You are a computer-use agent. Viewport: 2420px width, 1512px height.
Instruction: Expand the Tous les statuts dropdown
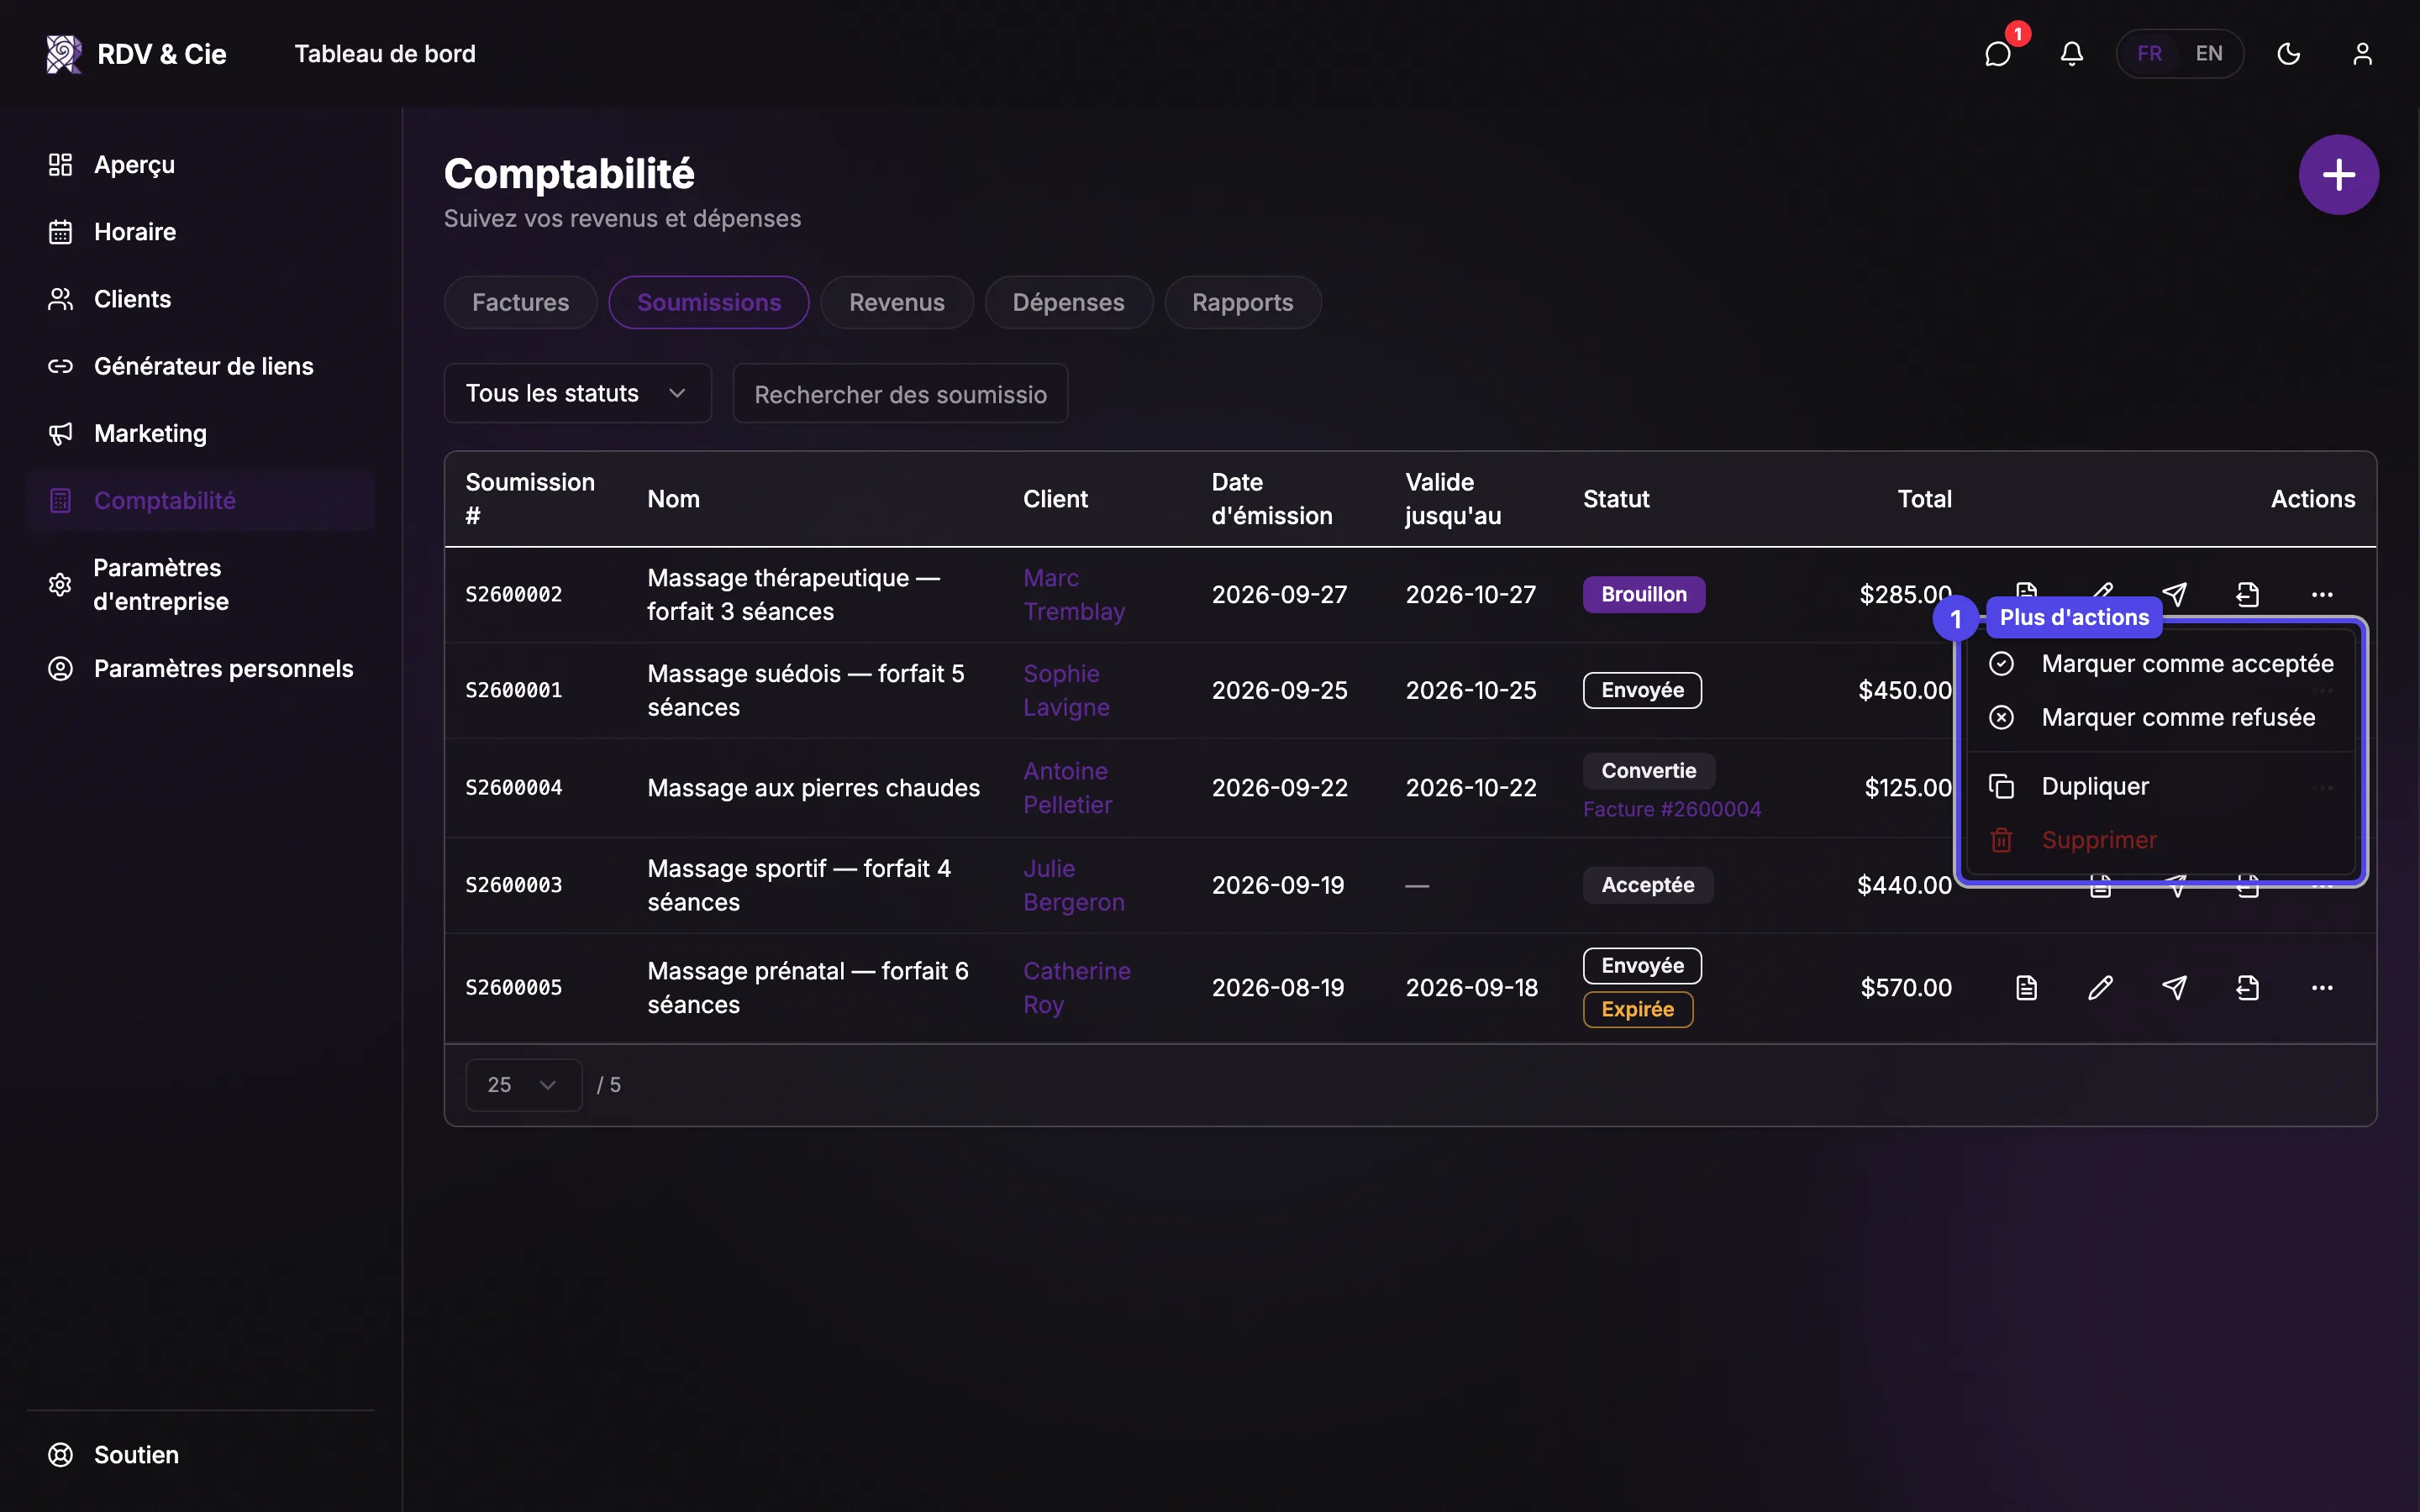[577, 393]
